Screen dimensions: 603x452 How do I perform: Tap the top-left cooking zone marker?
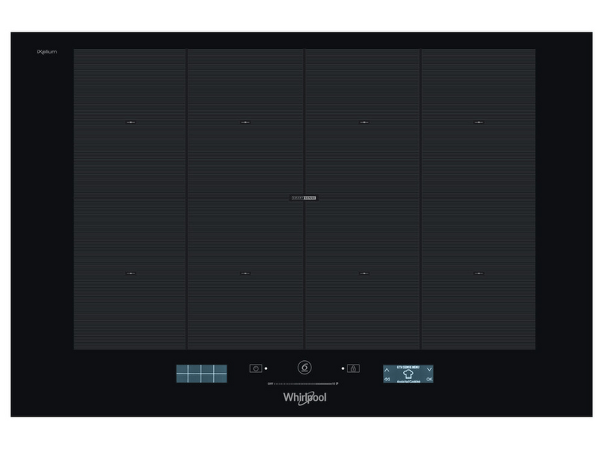pyautogui.click(x=131, y=122)
